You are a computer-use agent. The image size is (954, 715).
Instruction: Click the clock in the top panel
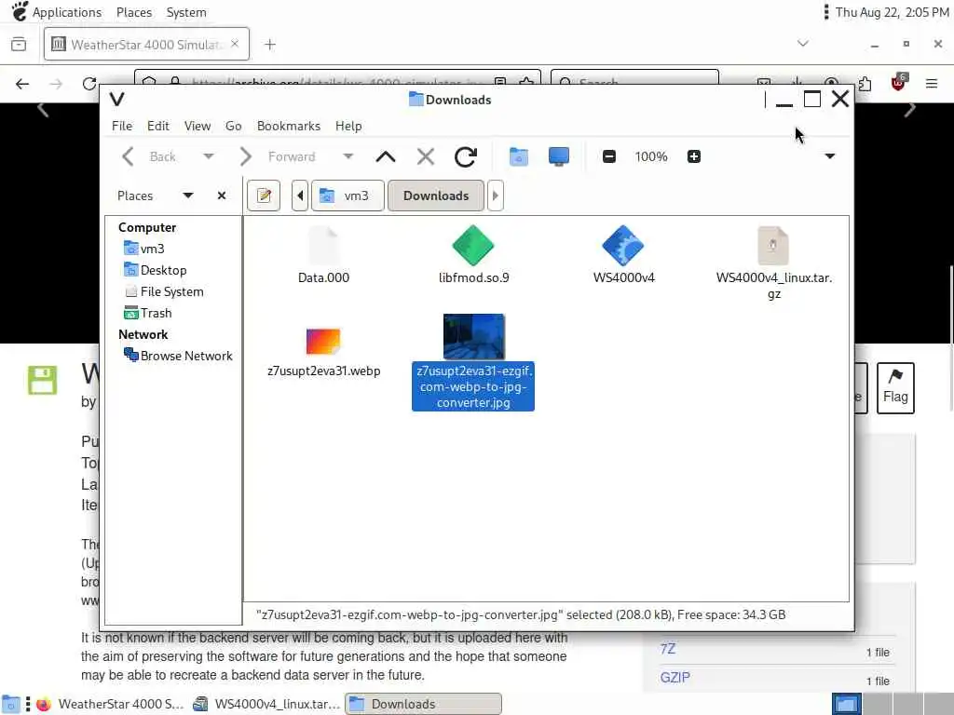(892, 12)
